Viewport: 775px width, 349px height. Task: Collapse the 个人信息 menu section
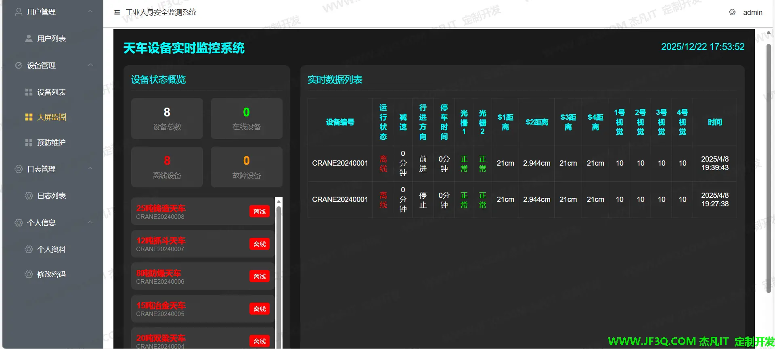pyautogui.click(x=90, y=222)
